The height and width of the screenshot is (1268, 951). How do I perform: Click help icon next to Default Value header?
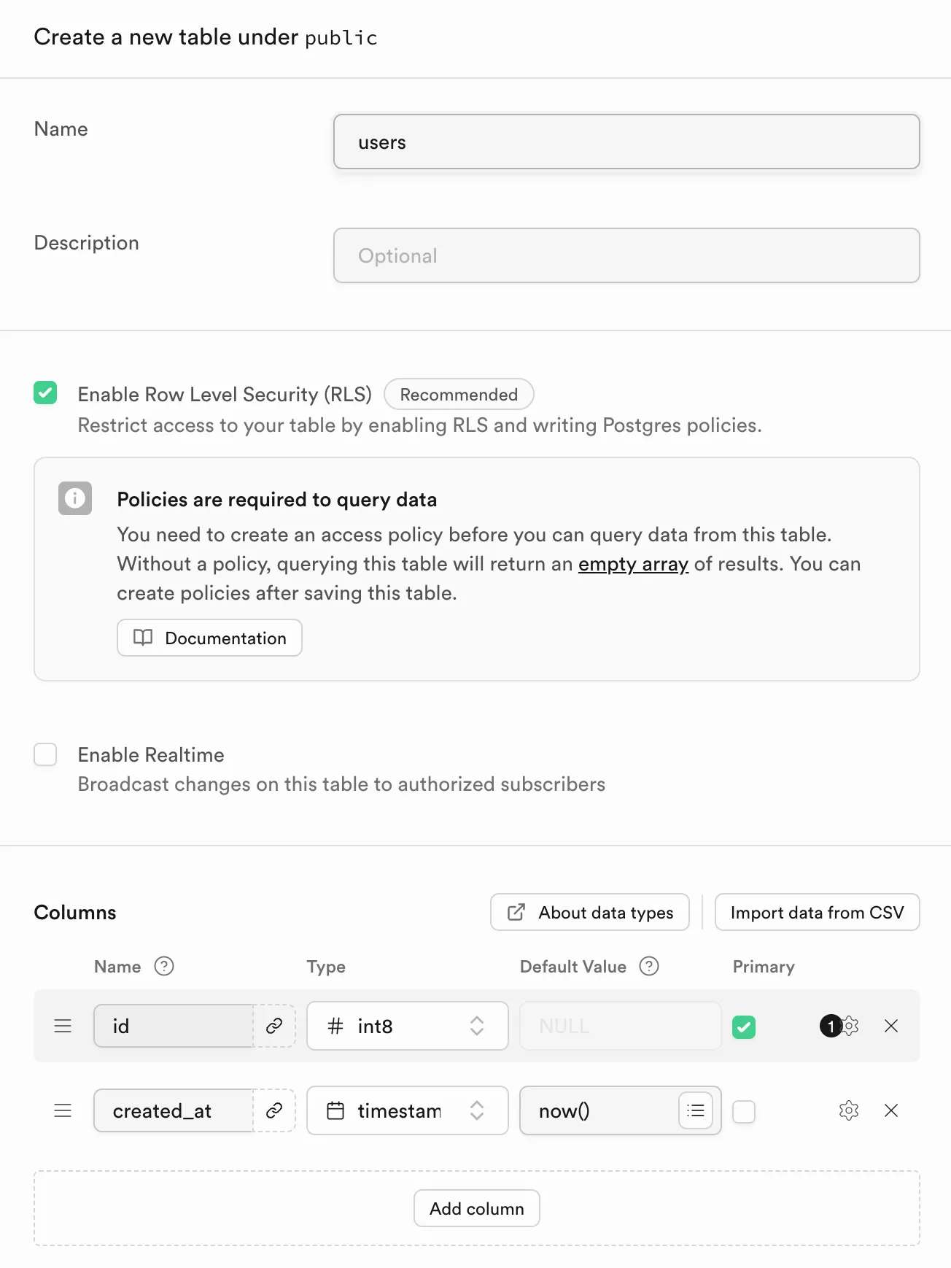coord(649,966)
